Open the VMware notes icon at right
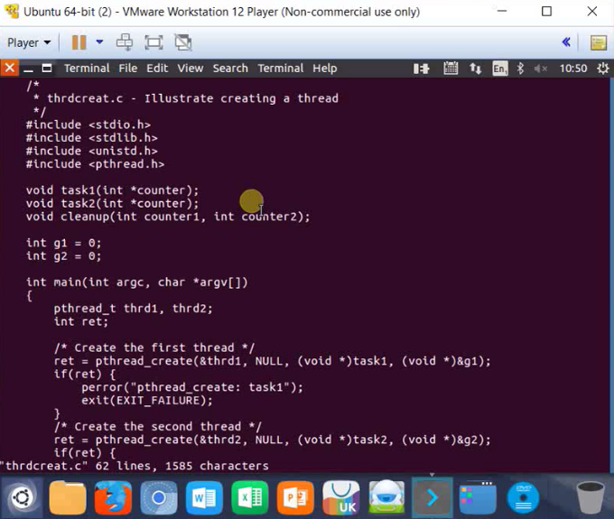Viewport: 614px width, 519px height. 599,42
